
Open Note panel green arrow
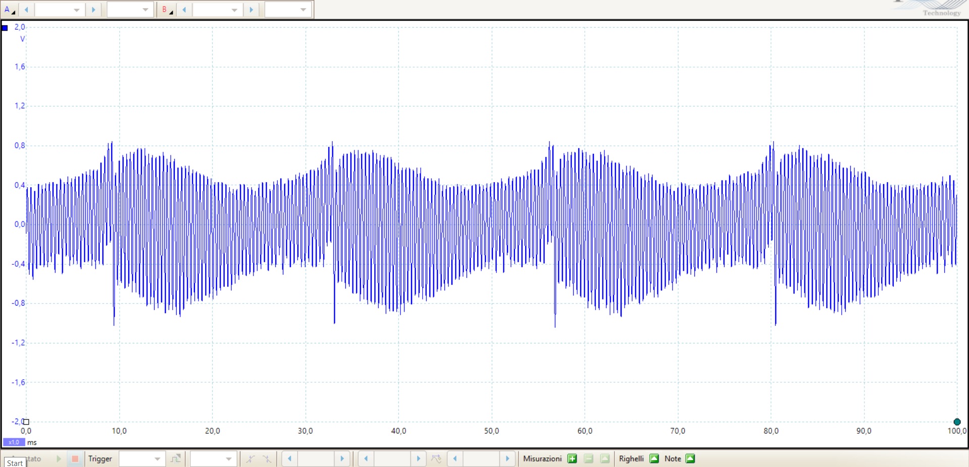pyautogui.click(x=690, y=459)
